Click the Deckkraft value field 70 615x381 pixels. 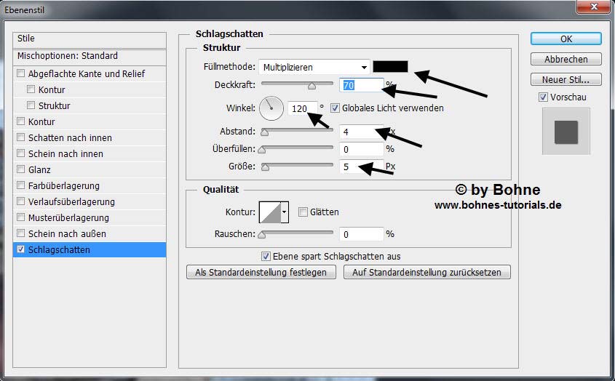click(361, 85)
